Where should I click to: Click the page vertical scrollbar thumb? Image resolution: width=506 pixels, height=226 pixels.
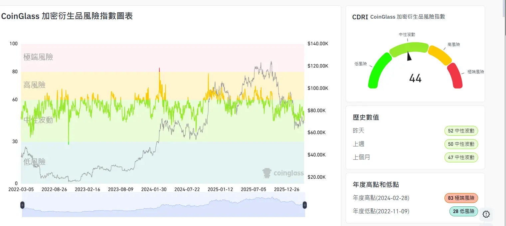coord(504,8)
